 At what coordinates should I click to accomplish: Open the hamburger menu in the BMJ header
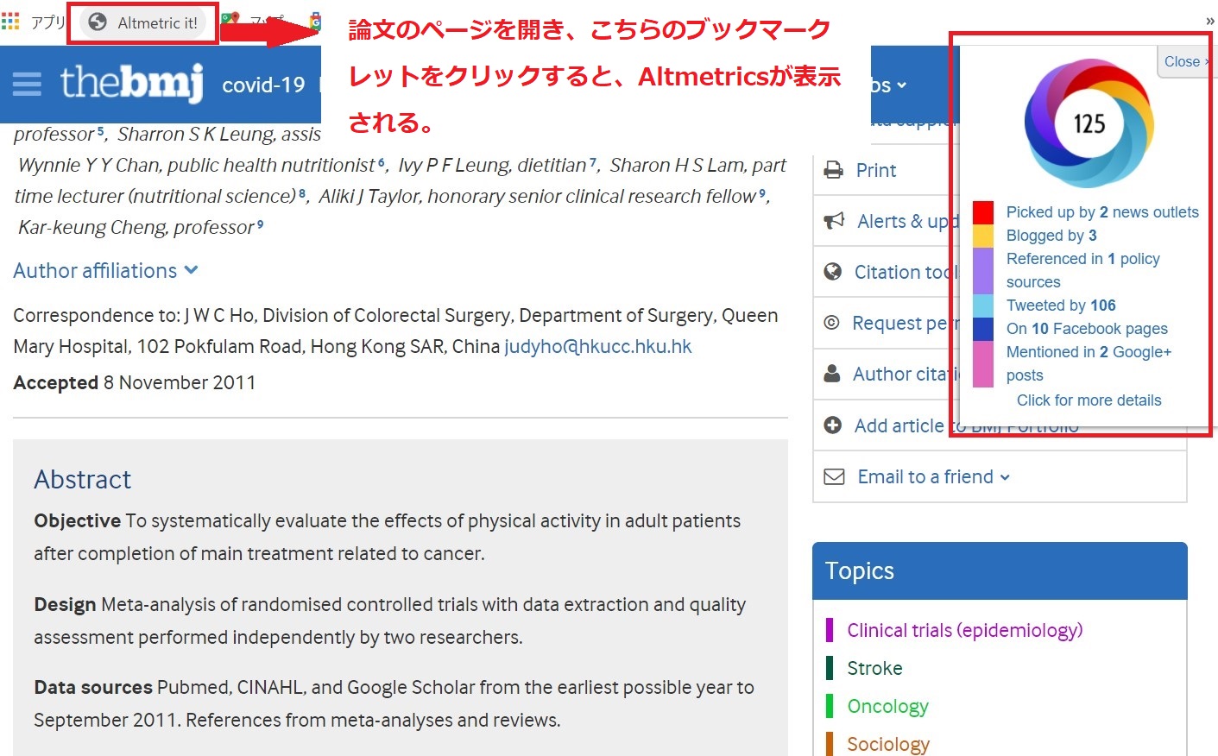click(27, 84)
